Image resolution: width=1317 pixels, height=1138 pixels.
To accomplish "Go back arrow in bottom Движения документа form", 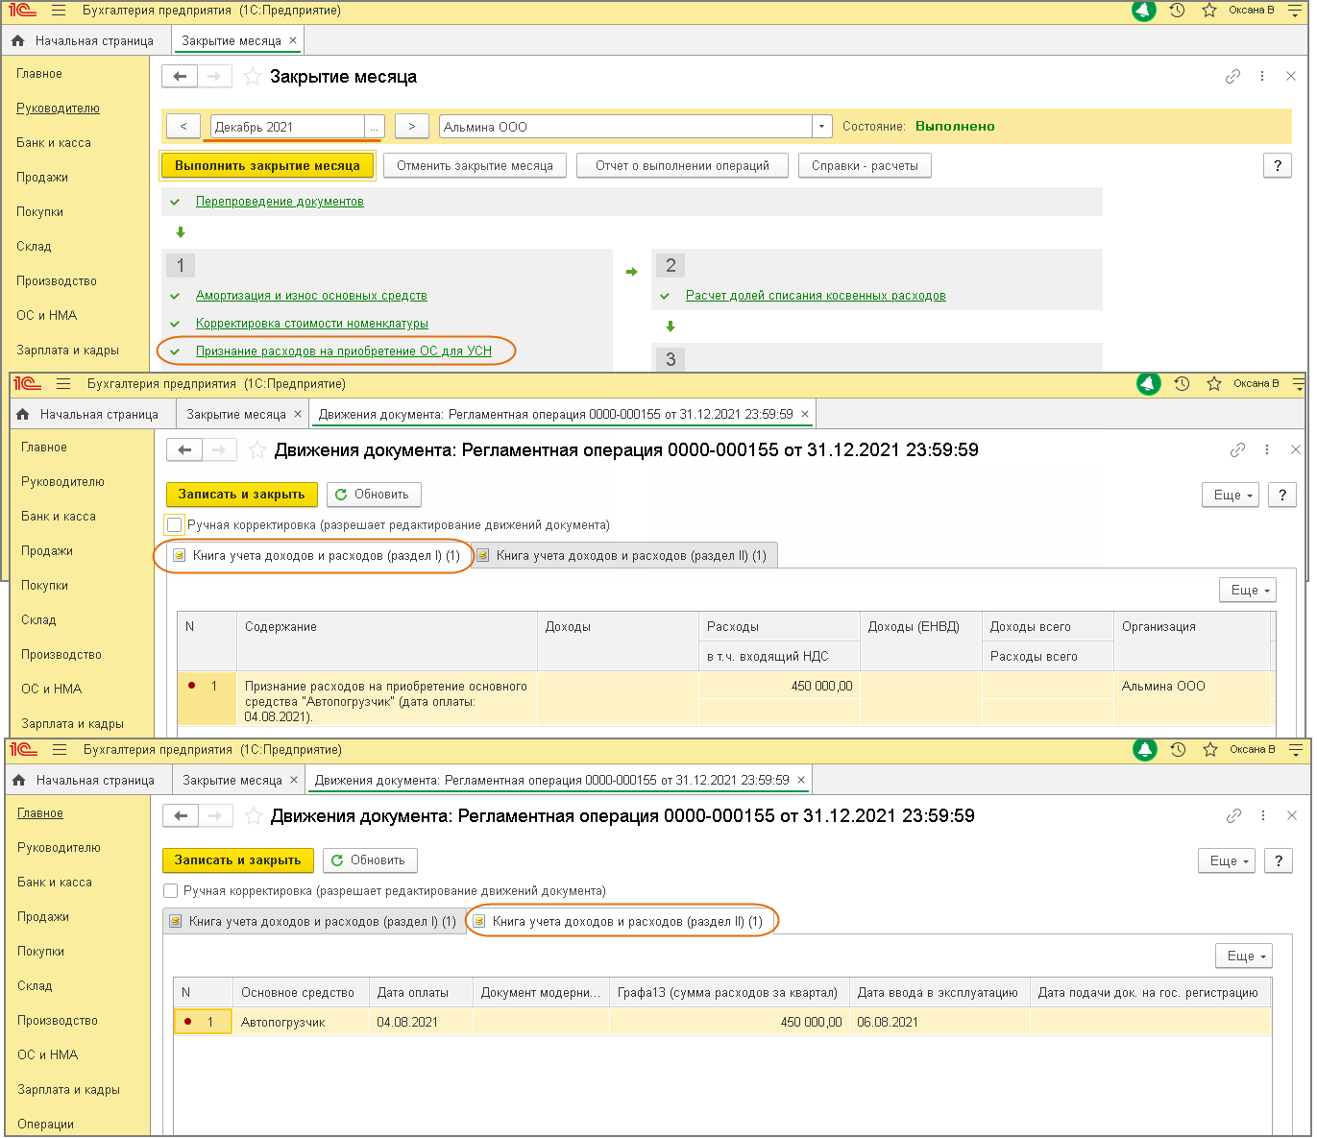I will coord(181,816).
